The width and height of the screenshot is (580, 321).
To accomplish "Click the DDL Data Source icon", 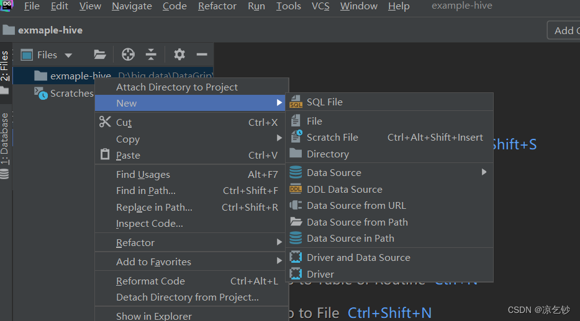I will (x=296, y=189).
